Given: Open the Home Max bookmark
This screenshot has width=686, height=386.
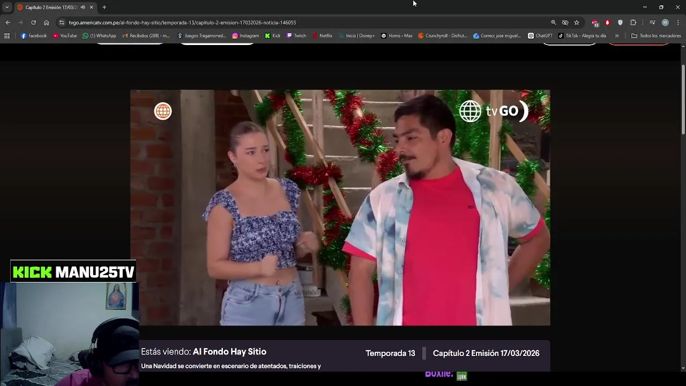Looking at the screenshot, I should [397, 36].
